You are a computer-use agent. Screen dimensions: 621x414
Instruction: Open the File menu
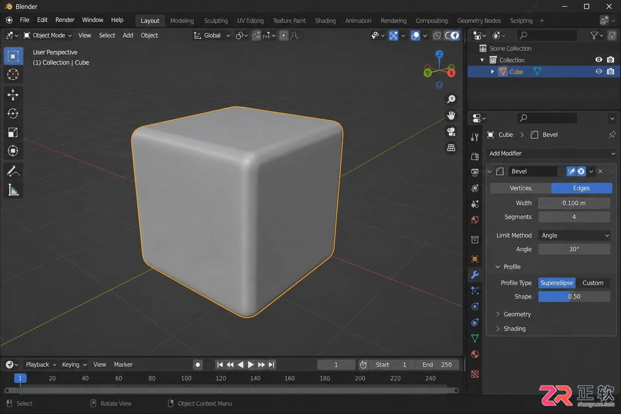[x=25, y=20]
